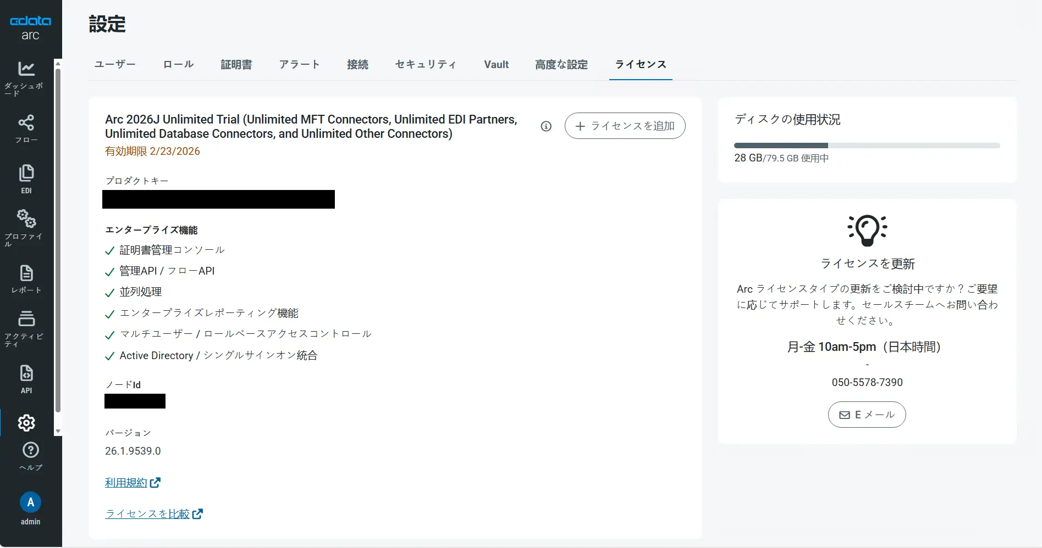Click the external link icon beside 利用規約
This screenshot has height=548, width=1042.
pos(156,483)
